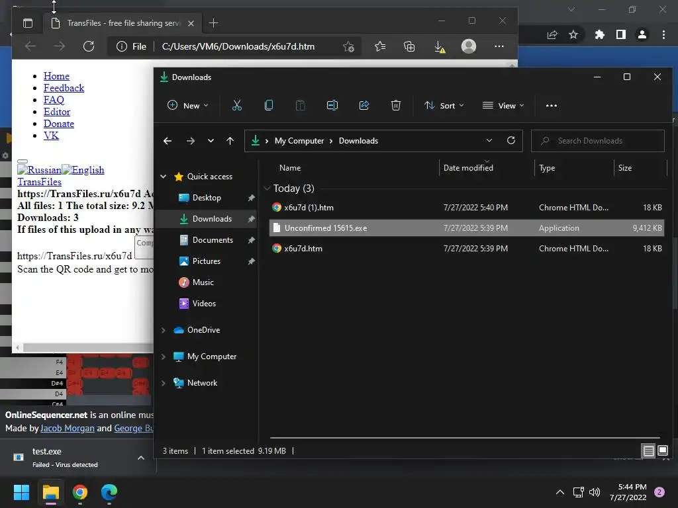This screenshot has height=508, width=678.
Task: Click the Search Downloads field
Action: [598, 141]
